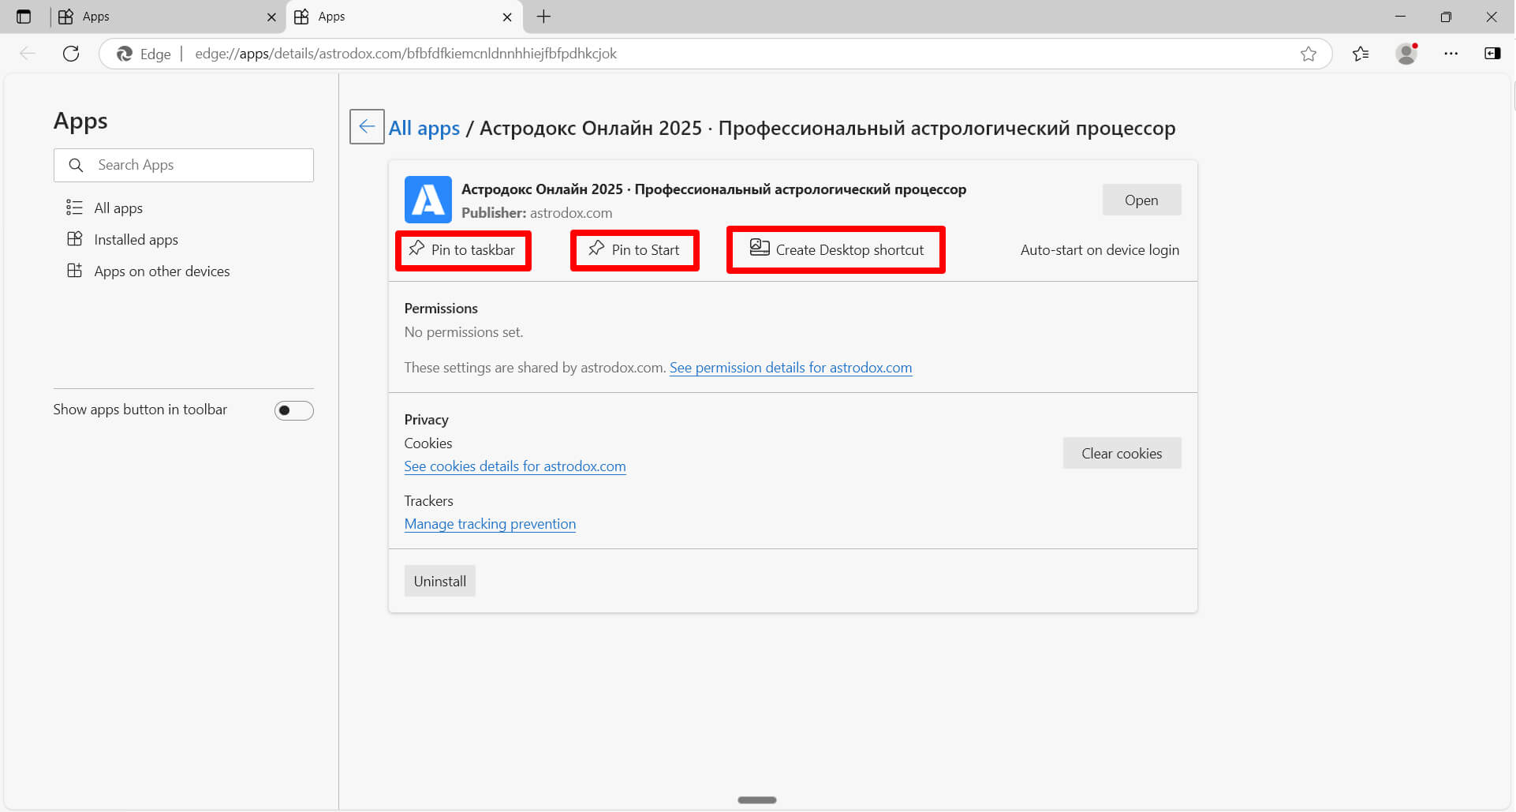This screenshot has width=1516, height=812.
Task: Enable Show apps button in toolbar
Action: pyautogui.click(x=293, y=410)
